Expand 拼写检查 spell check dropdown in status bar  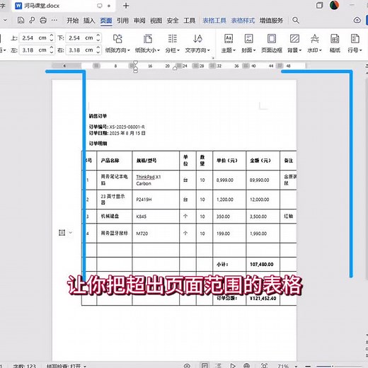(85, 366)
